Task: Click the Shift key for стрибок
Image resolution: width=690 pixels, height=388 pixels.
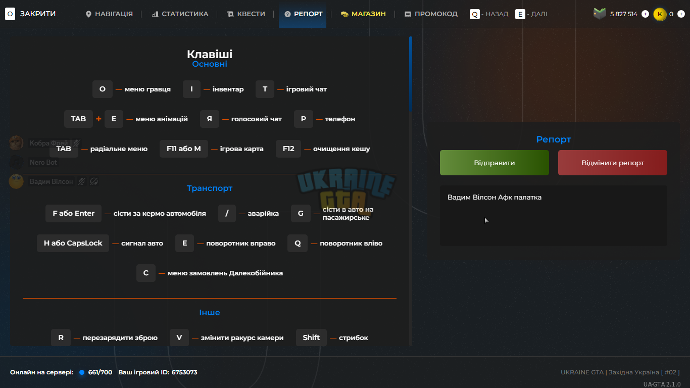Action: [x=311, y=337]
